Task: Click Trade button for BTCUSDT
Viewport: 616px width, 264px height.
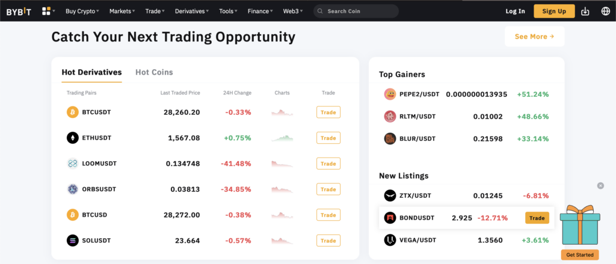Action: coord(328,112)
